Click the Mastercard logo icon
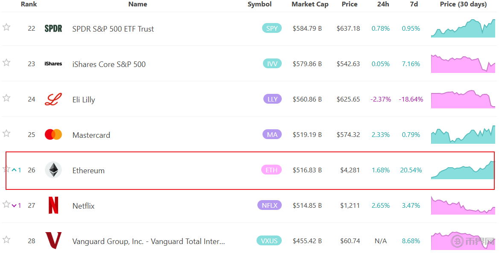Viewport: 499px width, 253px height. click(53, 135)
